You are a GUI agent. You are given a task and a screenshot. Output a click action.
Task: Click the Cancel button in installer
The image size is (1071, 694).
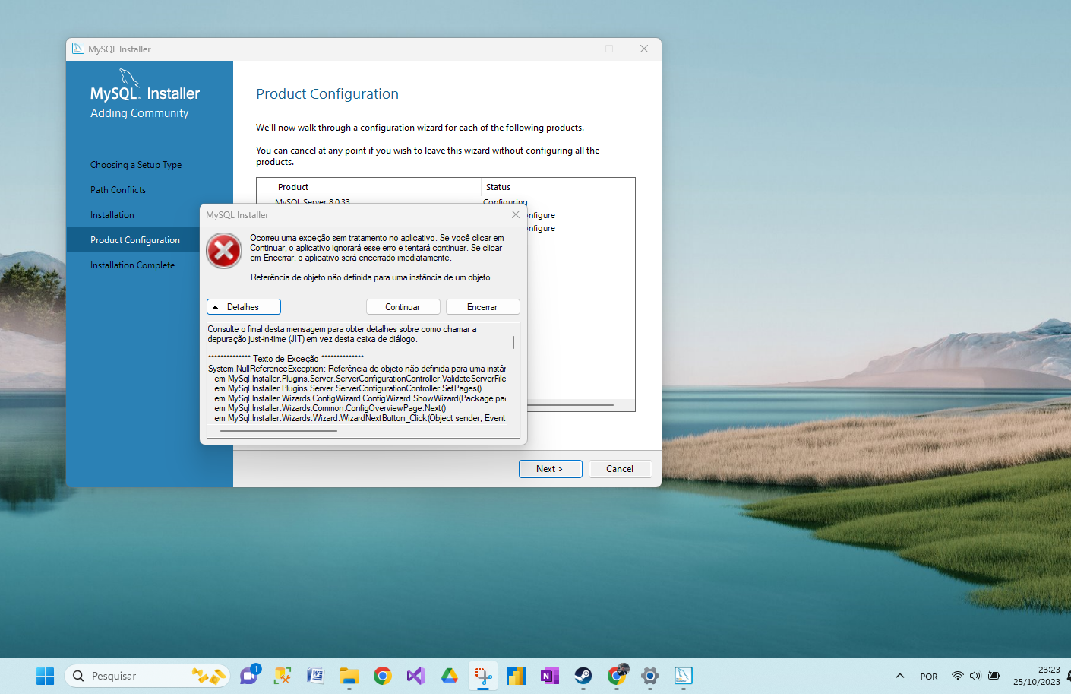[620, 469]
